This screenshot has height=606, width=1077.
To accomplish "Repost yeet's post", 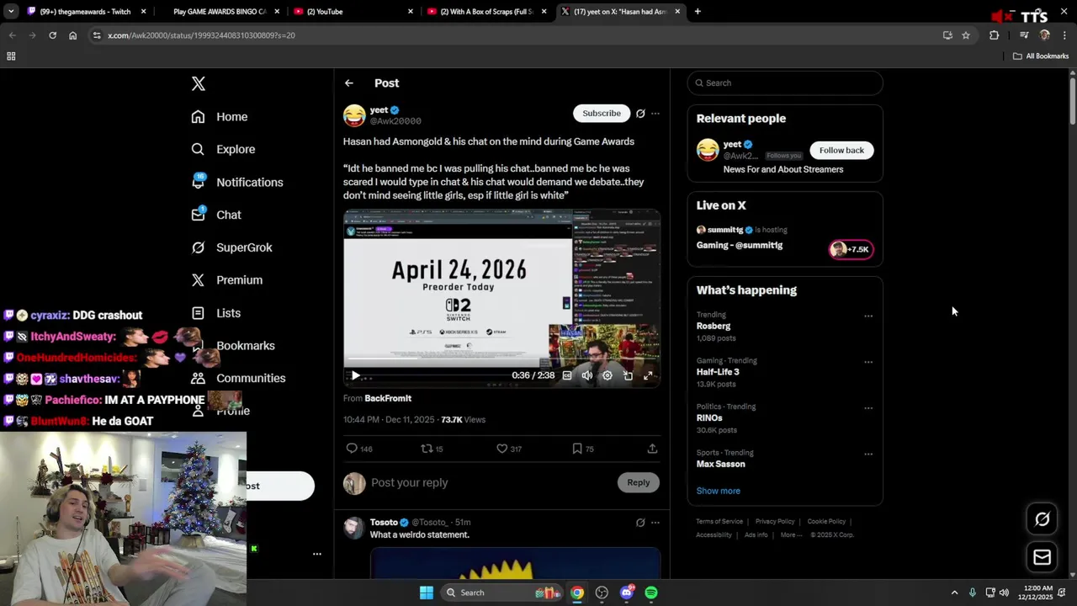I will pyautogui.click(x=432, y=449).
